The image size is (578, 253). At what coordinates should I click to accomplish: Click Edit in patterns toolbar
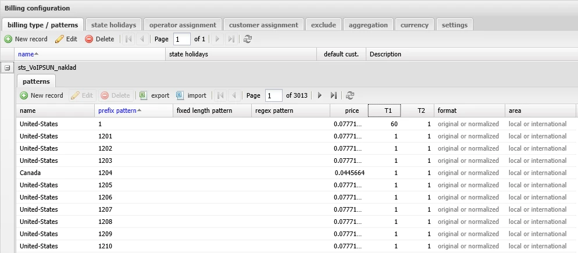coord(82,95)
